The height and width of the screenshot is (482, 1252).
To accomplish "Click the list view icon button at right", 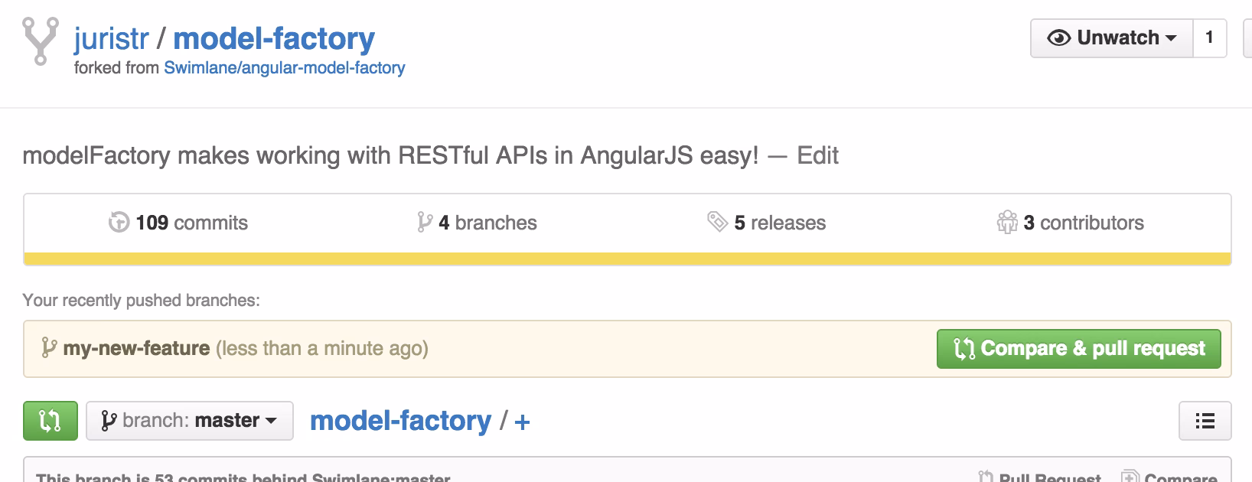I will click(x=1205, y=421).
